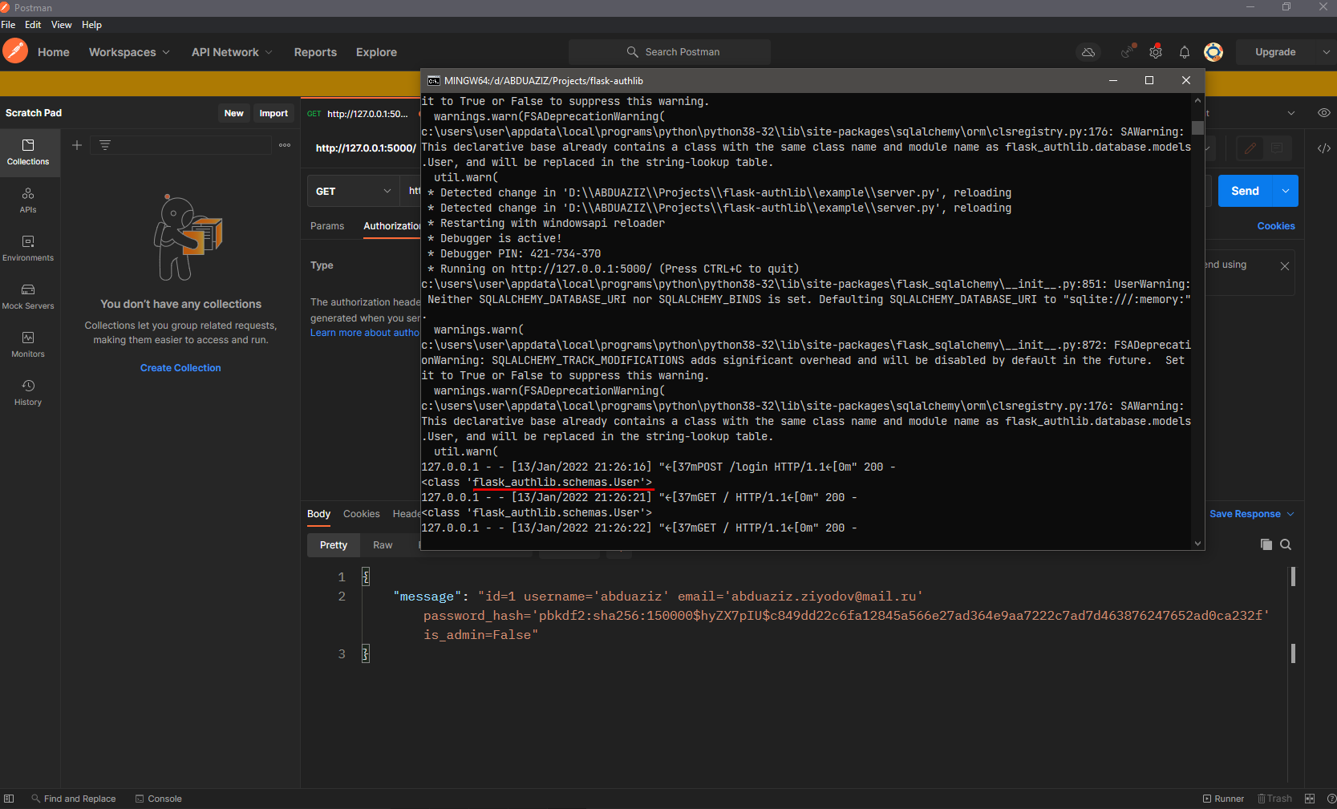Select the response Body tab

pyautogui.click(x=318, y=514)
